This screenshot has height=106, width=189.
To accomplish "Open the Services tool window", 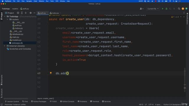I will (x=106, y=101).
